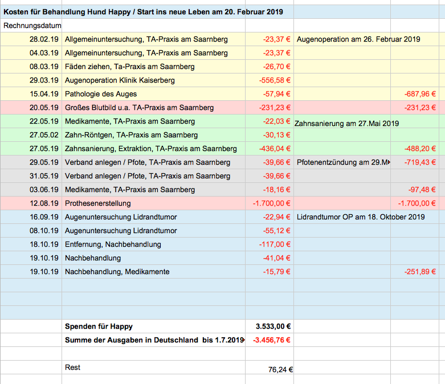Select subtotal -719,43 €
The image size is (445, 384).
point(415,162)
